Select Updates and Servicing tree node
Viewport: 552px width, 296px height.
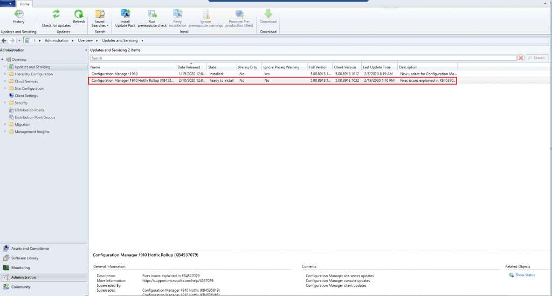32,67
